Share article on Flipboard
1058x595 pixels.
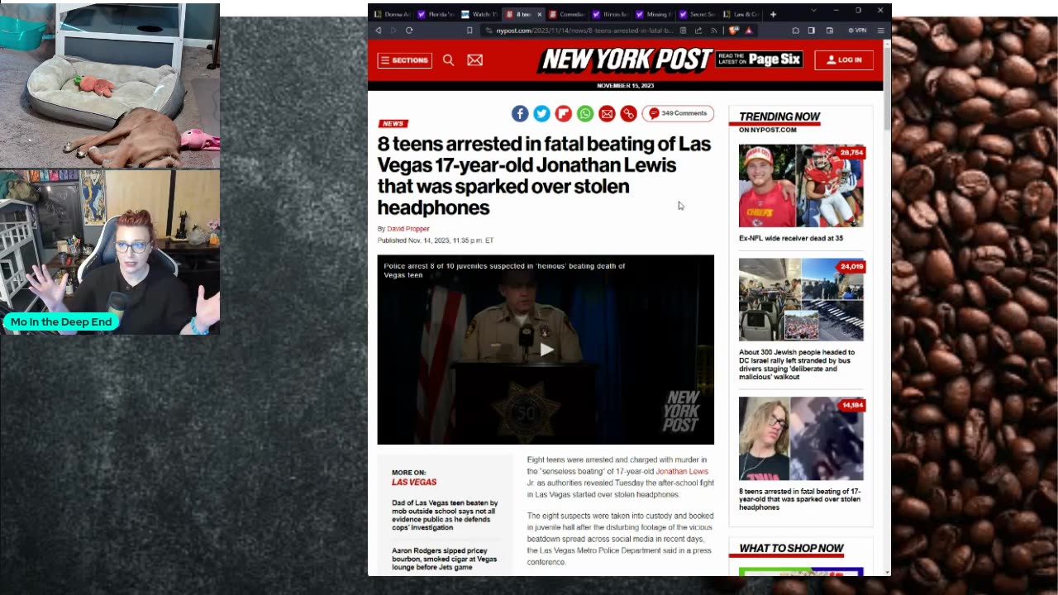tap(564, 113)
